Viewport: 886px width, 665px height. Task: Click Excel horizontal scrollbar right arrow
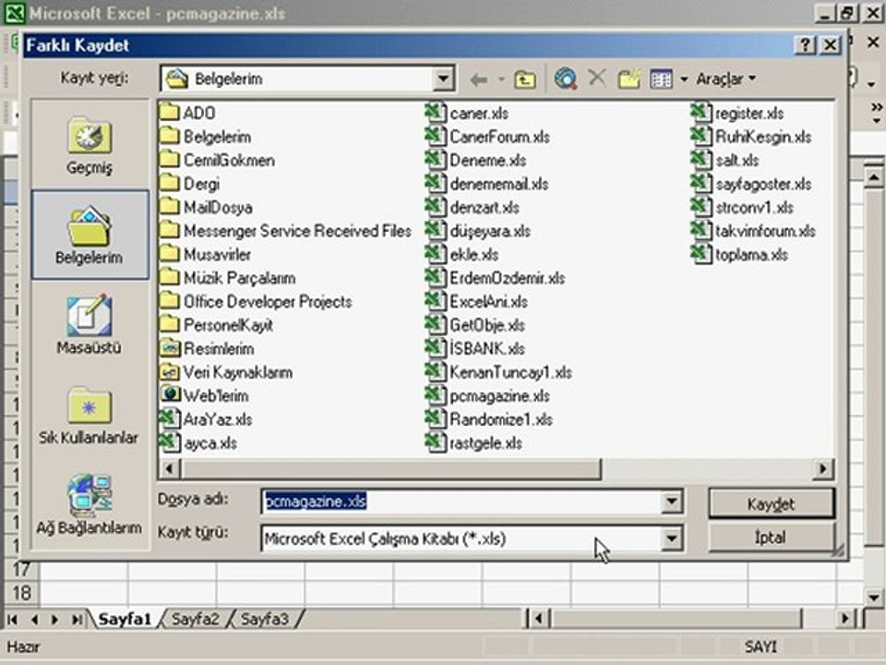[846, 619]
